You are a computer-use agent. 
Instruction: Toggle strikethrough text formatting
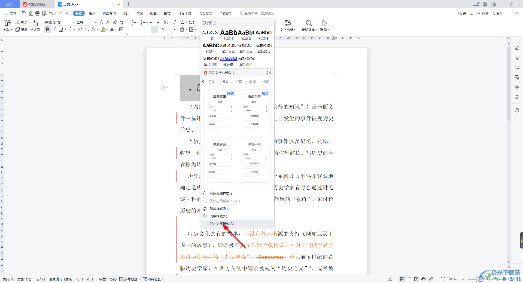point(70,29)
